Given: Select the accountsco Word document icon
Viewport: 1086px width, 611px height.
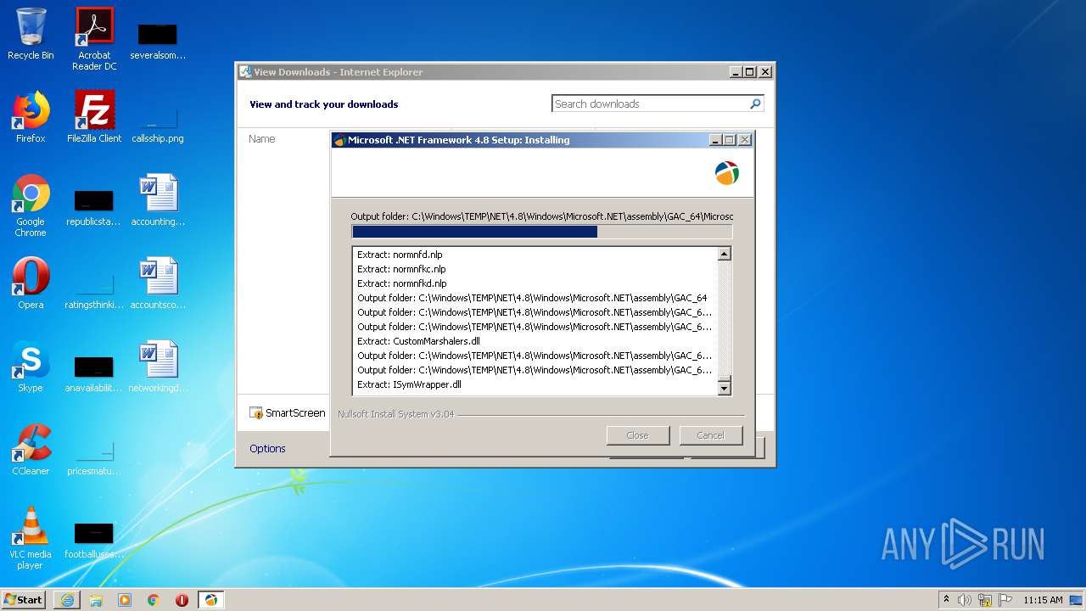Looking at the screenshot, I should click(158, 283).
